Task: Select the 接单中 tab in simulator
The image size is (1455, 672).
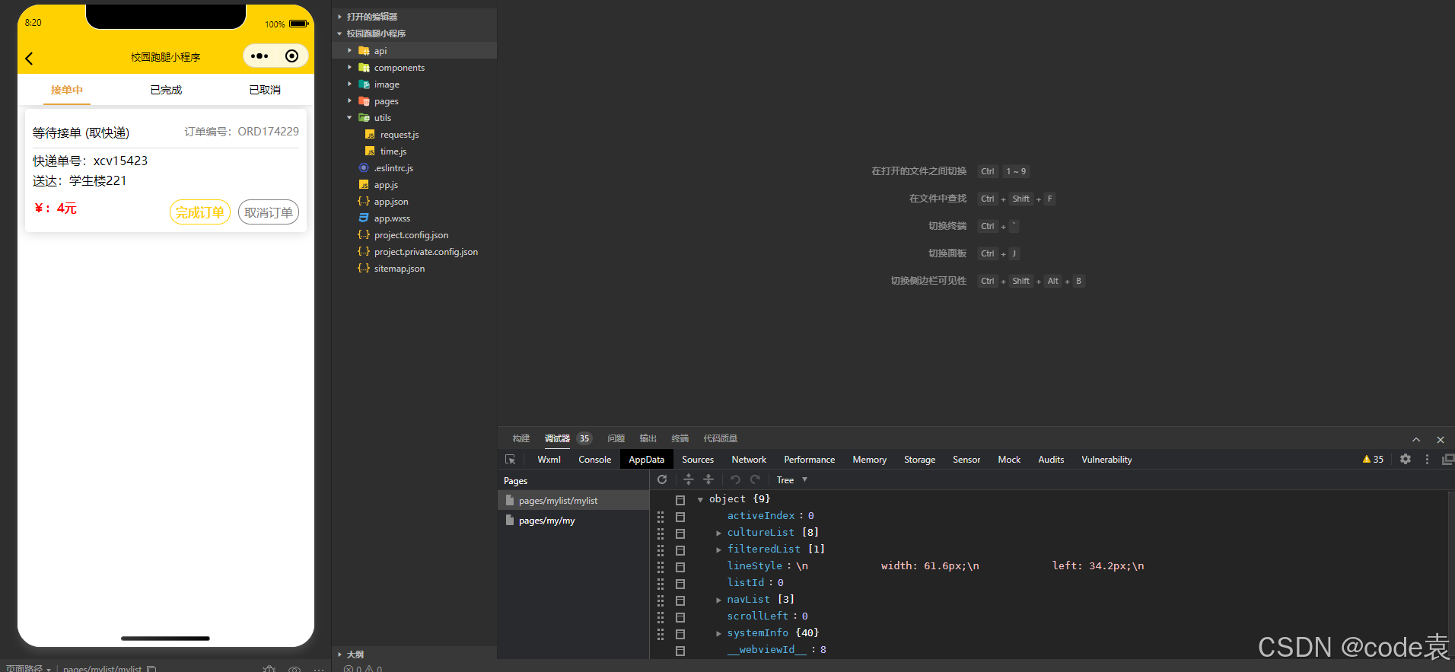Action: pyautogui.click(x=67, y=90)
